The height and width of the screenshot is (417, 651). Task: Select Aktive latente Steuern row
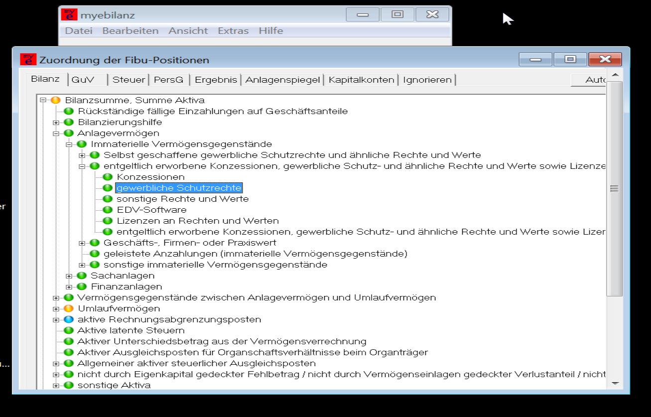click(131, 330)
